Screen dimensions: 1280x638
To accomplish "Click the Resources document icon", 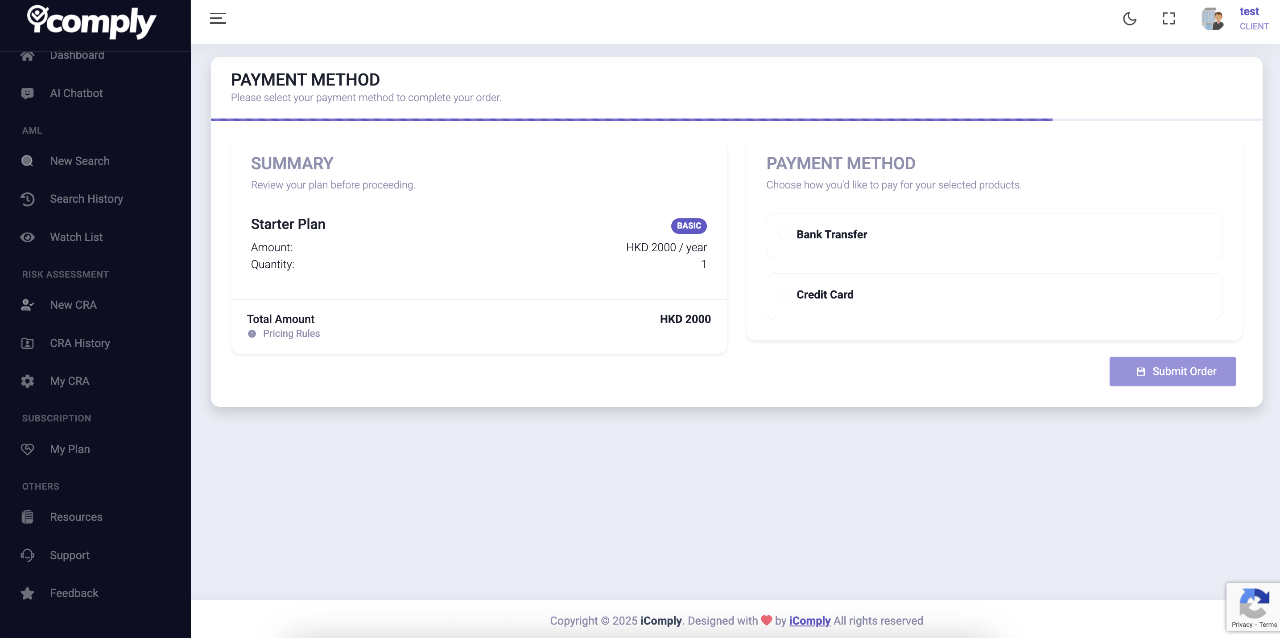I will pyautogui.click(x=27, y=517).
